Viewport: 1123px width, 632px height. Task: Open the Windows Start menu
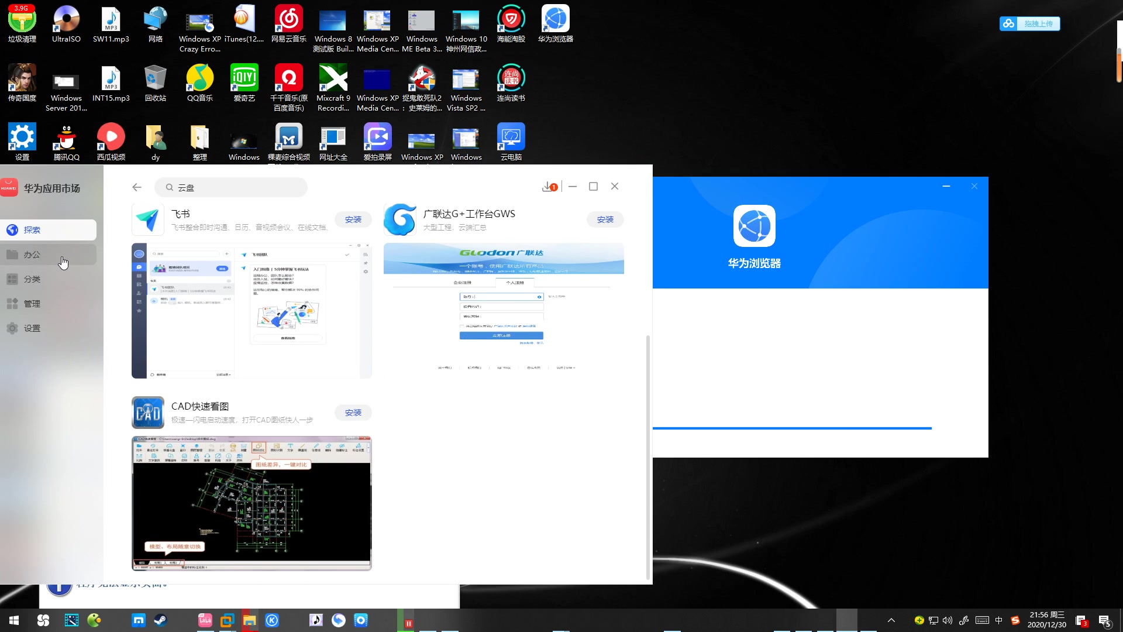tap(14, 620)
